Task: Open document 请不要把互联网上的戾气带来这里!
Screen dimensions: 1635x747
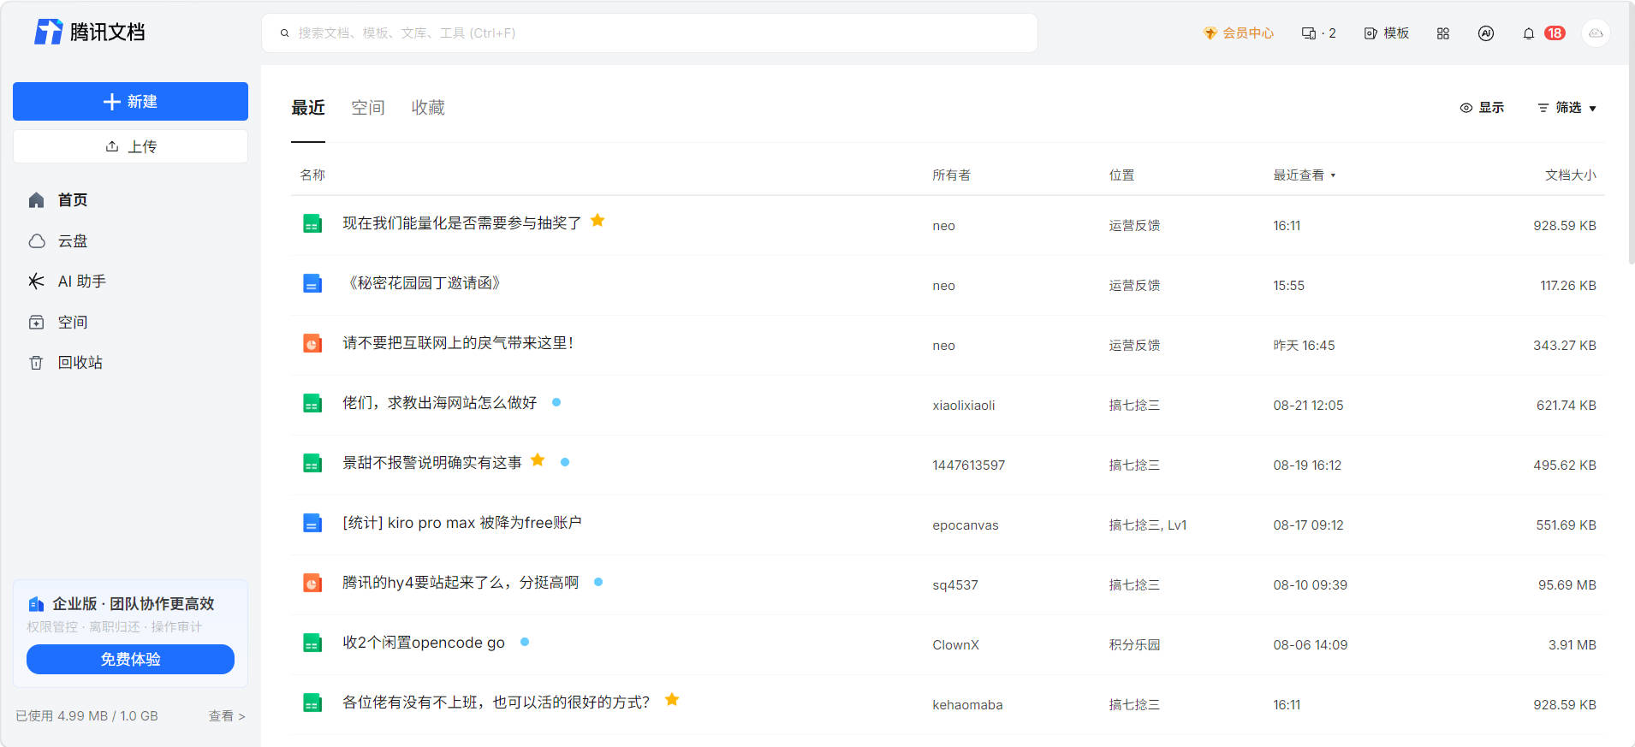Action: [458, 343]
